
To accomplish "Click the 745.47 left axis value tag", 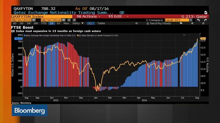I will (18, 39).
